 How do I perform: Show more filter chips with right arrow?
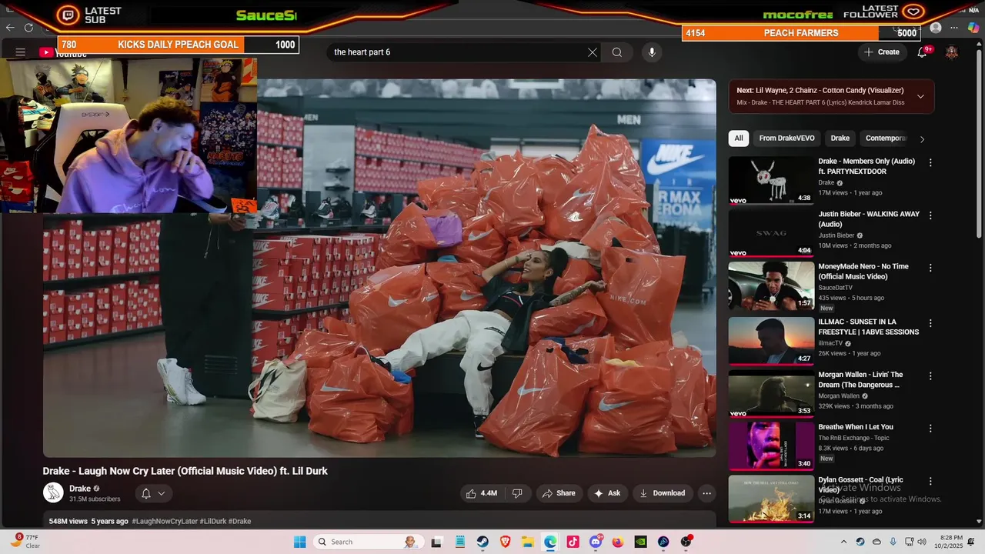pyautogui.click(x=922, y=138)
